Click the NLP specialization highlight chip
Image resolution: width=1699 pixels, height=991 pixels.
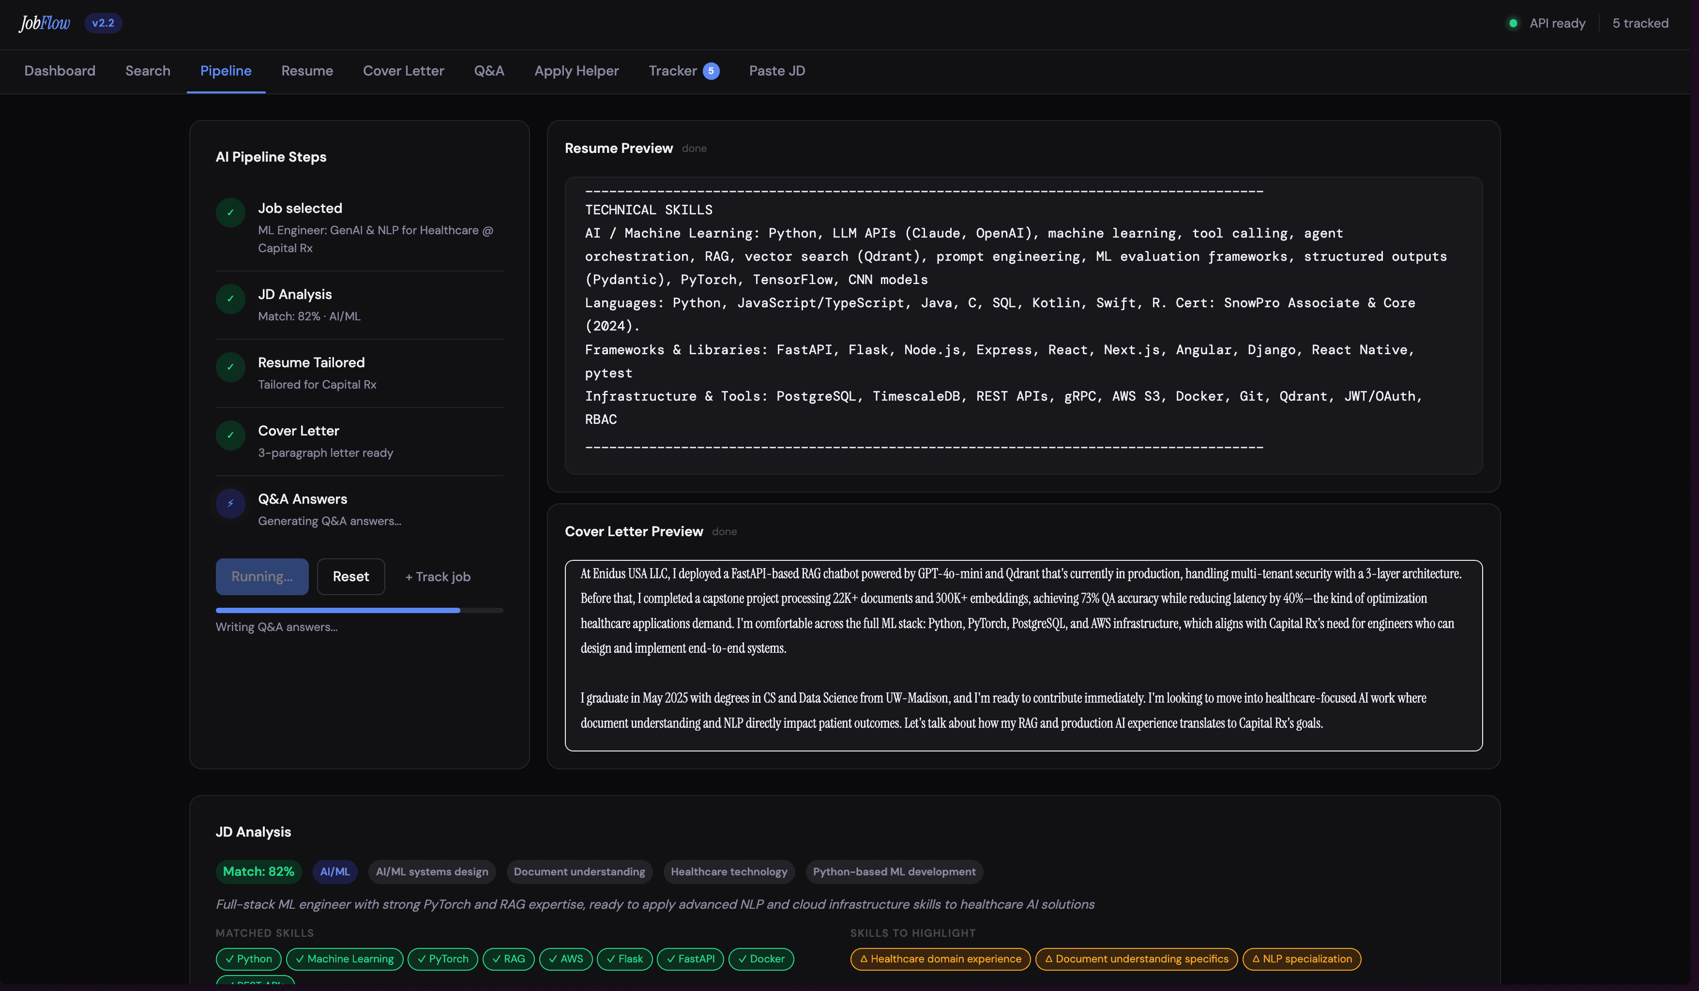1302,959
